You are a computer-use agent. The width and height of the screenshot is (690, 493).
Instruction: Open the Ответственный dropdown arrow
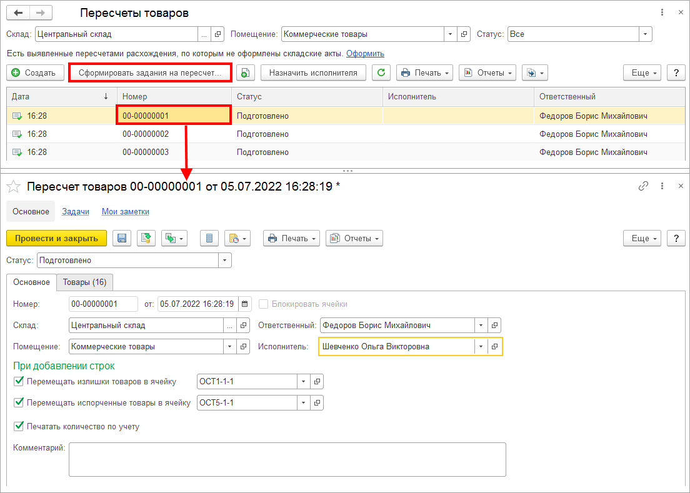point(481,326)
